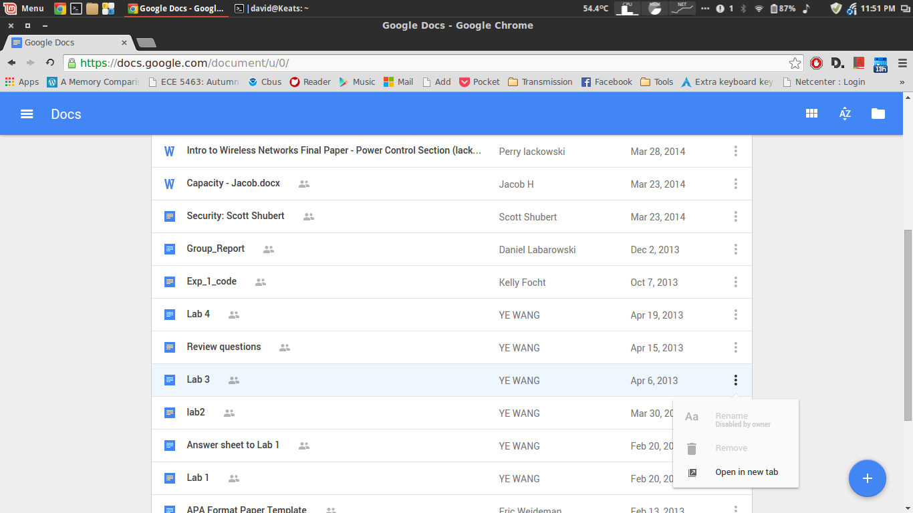Open more options for Group_Report row
This screenshot has width=913, height=513.
click(735, 249)
